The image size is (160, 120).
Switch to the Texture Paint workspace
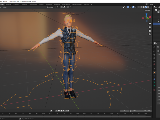click(33, 4)
